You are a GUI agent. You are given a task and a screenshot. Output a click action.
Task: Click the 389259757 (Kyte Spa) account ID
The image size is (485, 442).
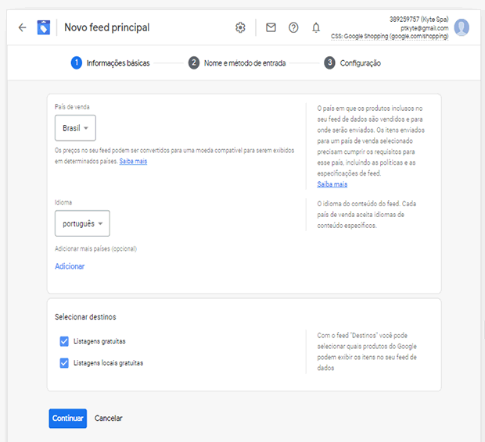click(419, 20)
